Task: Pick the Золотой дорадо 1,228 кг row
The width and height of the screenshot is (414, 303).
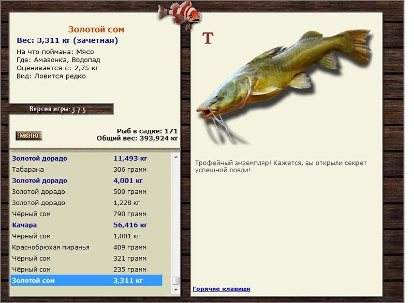Action: point(86,203)
